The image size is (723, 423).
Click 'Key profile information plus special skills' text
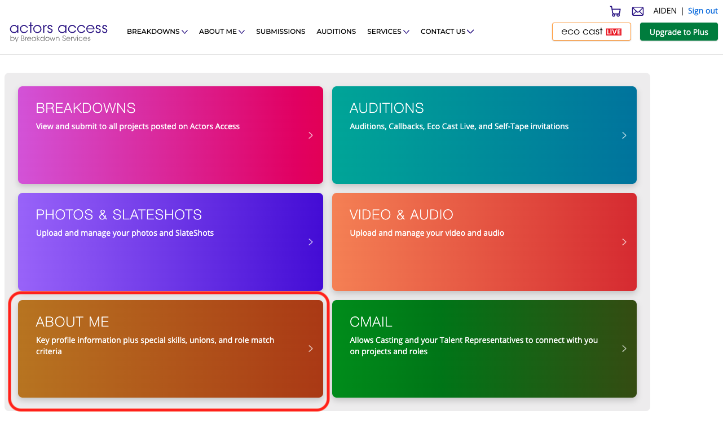click(x=155, y=346)
